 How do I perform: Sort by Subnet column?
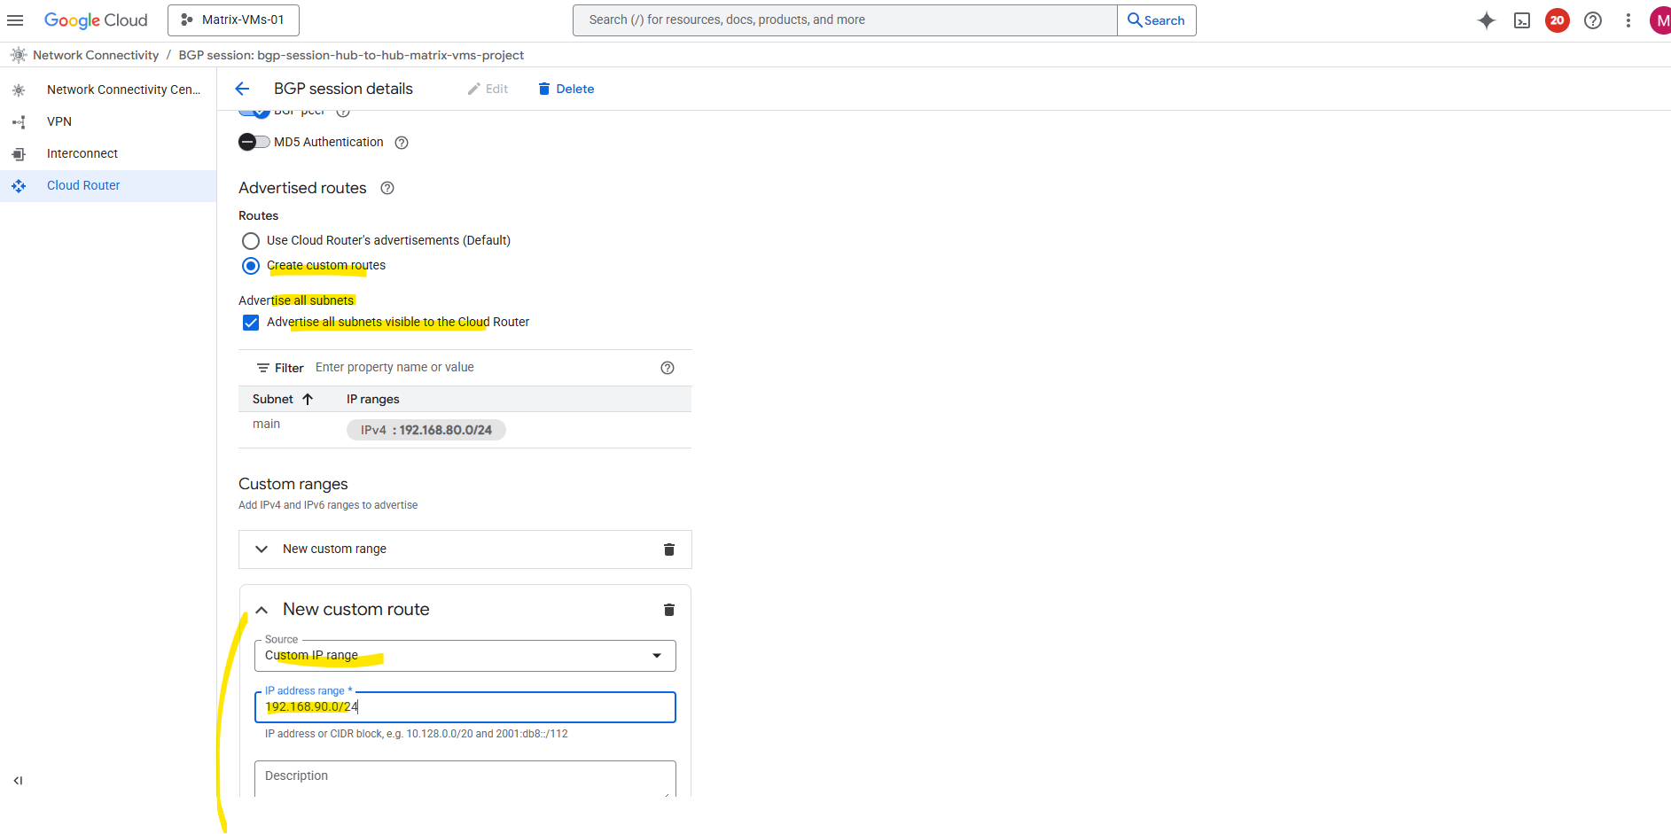(283, 399)
